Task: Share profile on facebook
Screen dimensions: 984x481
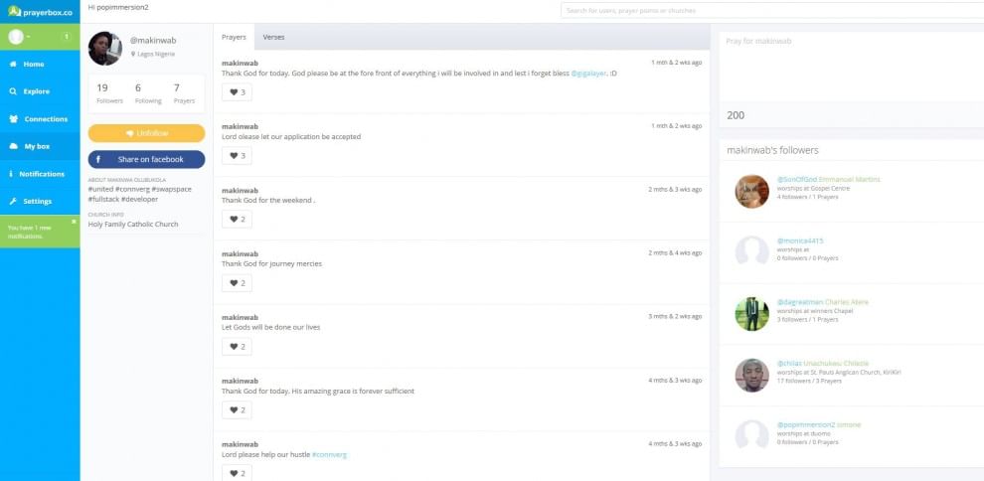Action: click(146, 159)
